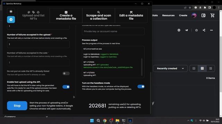
Task: Open Windows taskbar search
Action: pos(98,121)
